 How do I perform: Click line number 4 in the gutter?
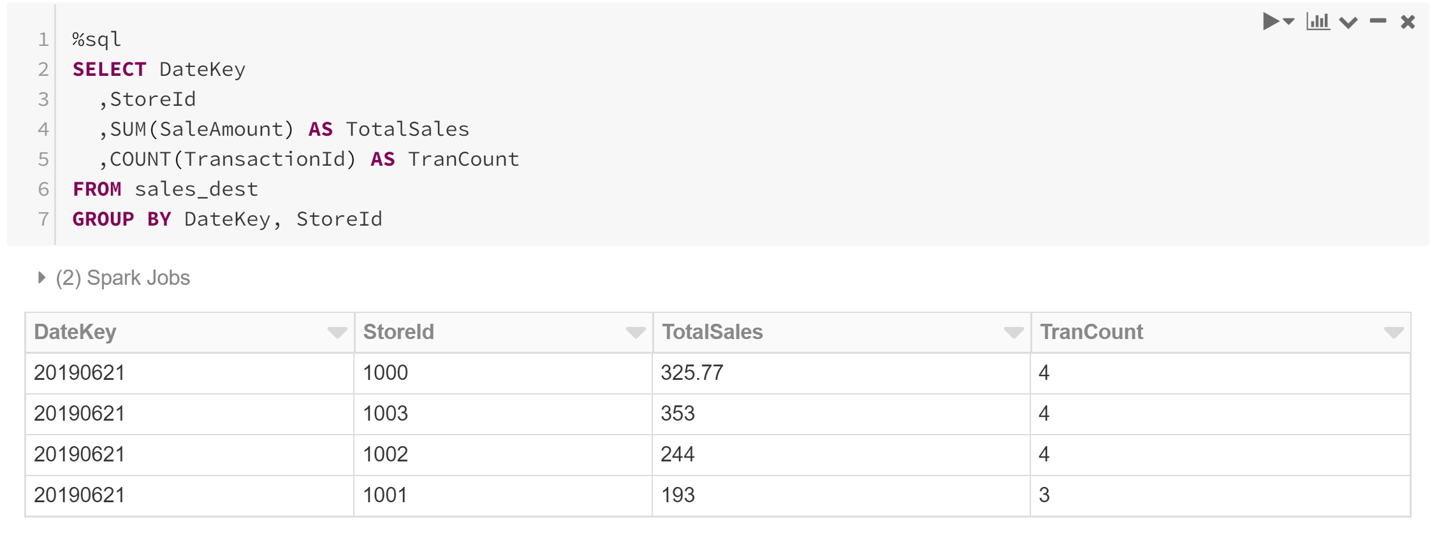pyautogui.click(x=43, y=129)
